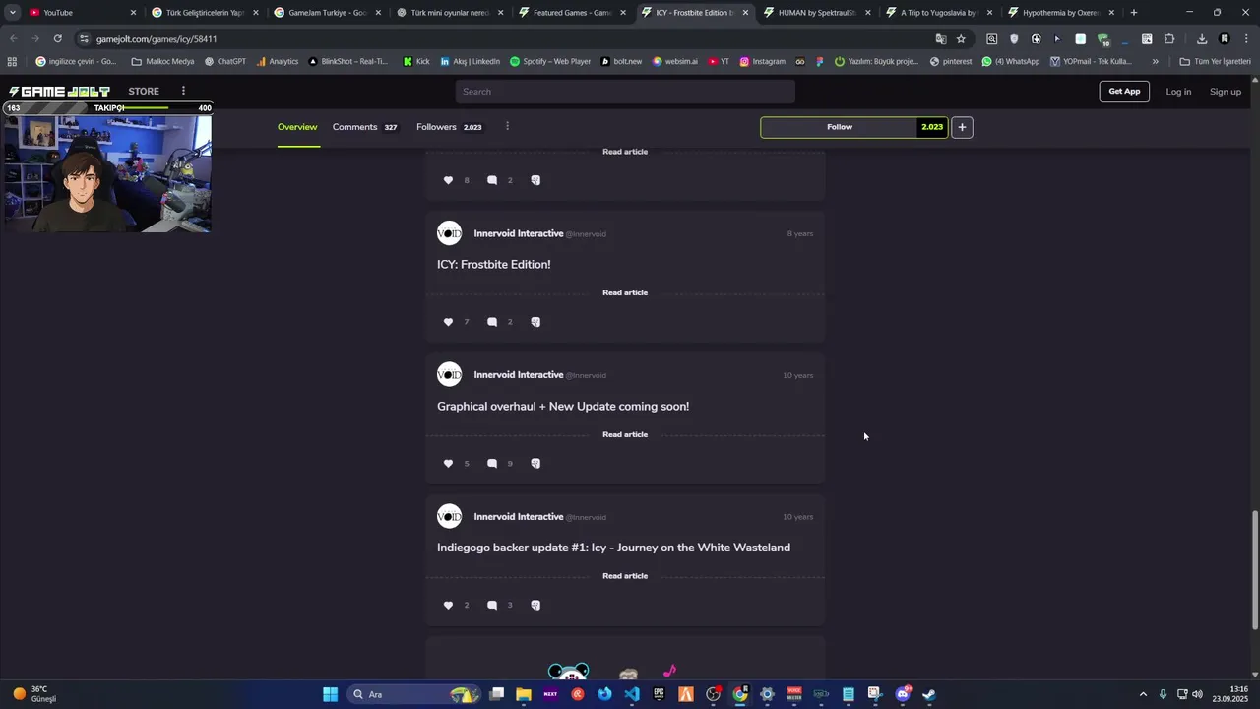
Task: Open Game Jolt STORE
Action: pyautogui.click(x=144, y=92)
